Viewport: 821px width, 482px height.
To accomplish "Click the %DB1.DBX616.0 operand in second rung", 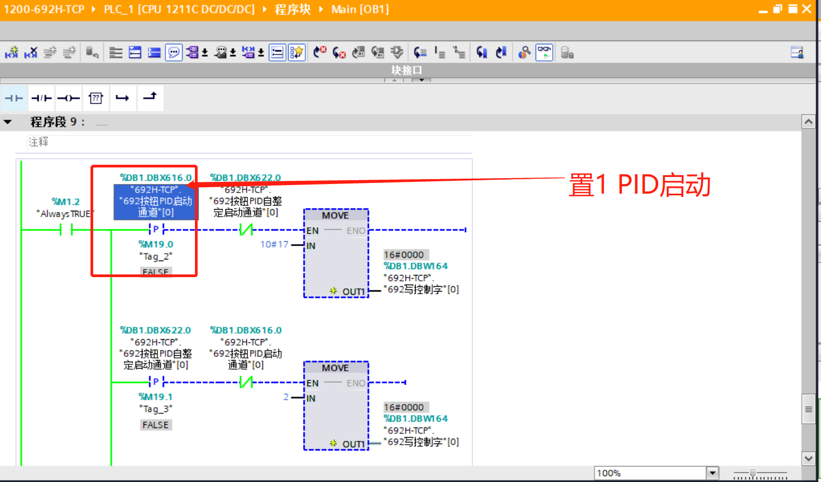I will pyautogui.click(x=246, y=330).
